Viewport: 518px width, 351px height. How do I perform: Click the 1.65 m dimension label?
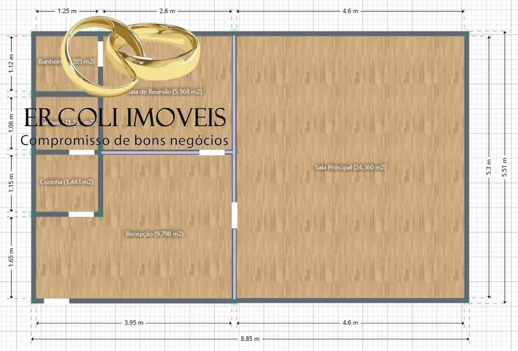click(12, 256)
